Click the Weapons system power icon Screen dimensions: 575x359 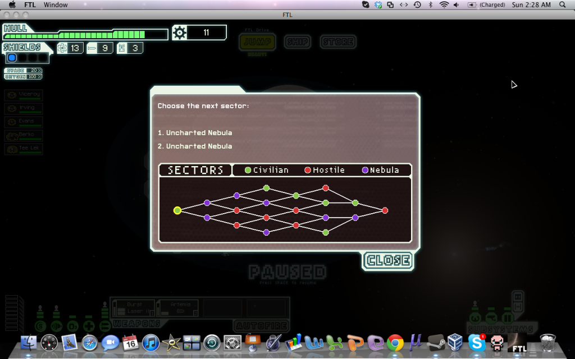(105, 326)
